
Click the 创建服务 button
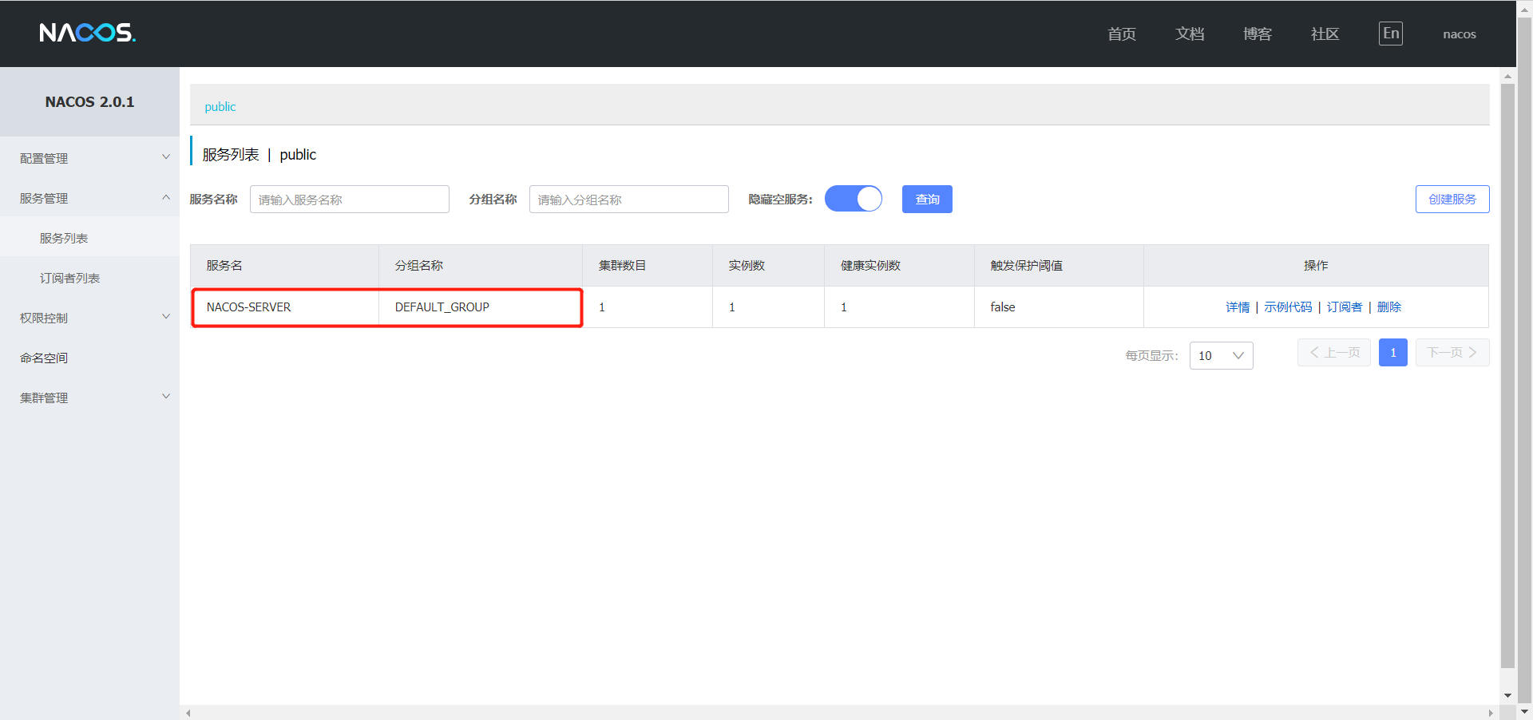click(x=1452, y=199)
